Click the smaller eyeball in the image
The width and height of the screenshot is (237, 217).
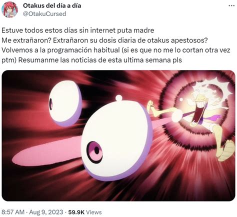65,103
